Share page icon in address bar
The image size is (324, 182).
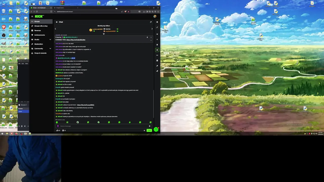point(122,12)
